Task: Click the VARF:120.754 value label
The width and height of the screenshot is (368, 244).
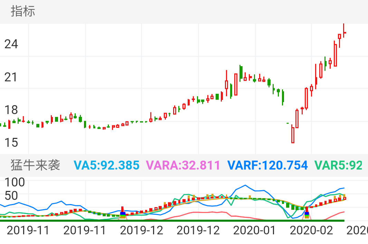Action: click(x=267, y=165)
